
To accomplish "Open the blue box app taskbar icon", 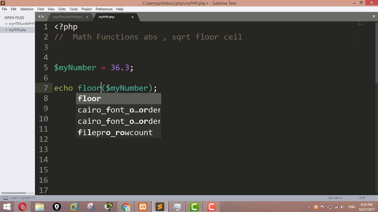I will [74, 207].
